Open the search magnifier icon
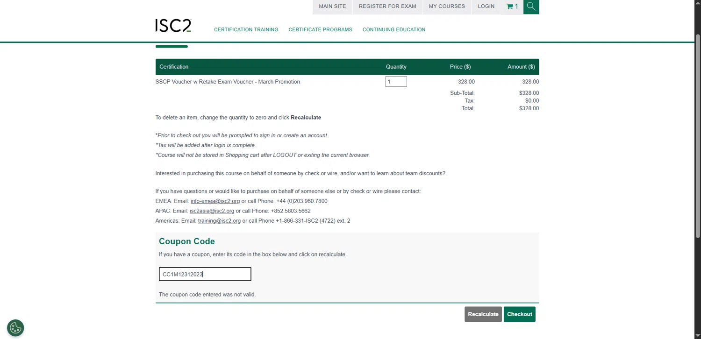The width and height of the screenshot is (701, 339). 531,7
